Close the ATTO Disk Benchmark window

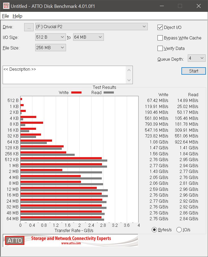[199, 6]
